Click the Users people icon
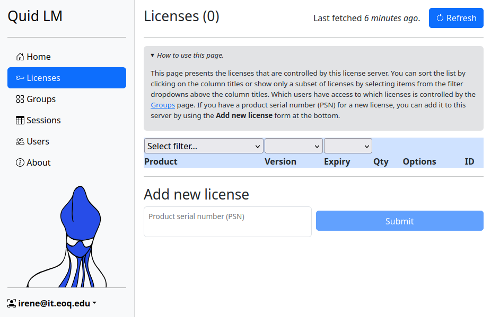491x317 pixels. pyautogui.click(x=20, y=141)
